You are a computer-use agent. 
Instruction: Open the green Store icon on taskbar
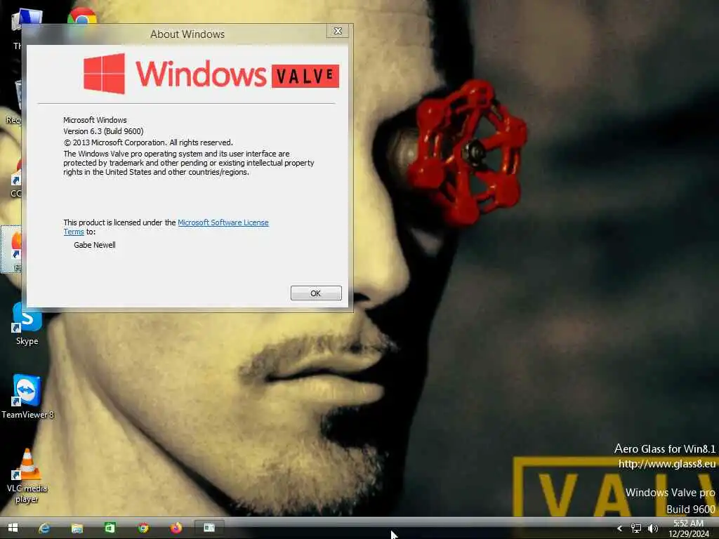pos(110,528)
